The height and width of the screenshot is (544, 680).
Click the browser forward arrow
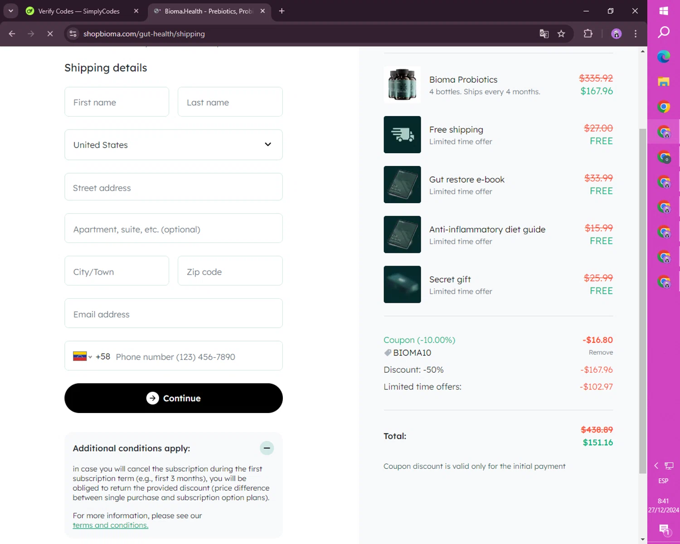(x=31, y=34)
